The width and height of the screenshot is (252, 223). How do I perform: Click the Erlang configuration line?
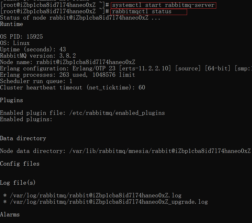click(126, 69)
